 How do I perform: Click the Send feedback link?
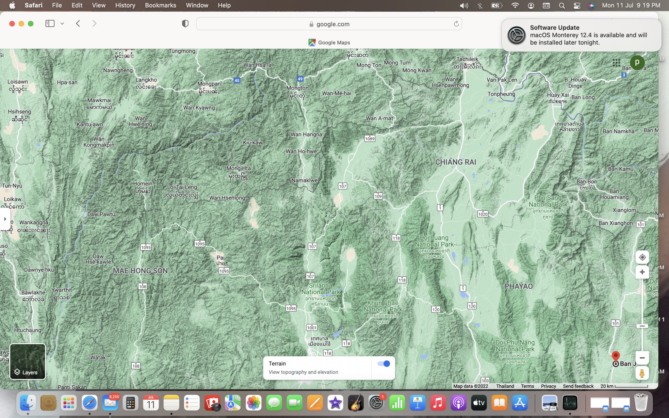[578, 386]
